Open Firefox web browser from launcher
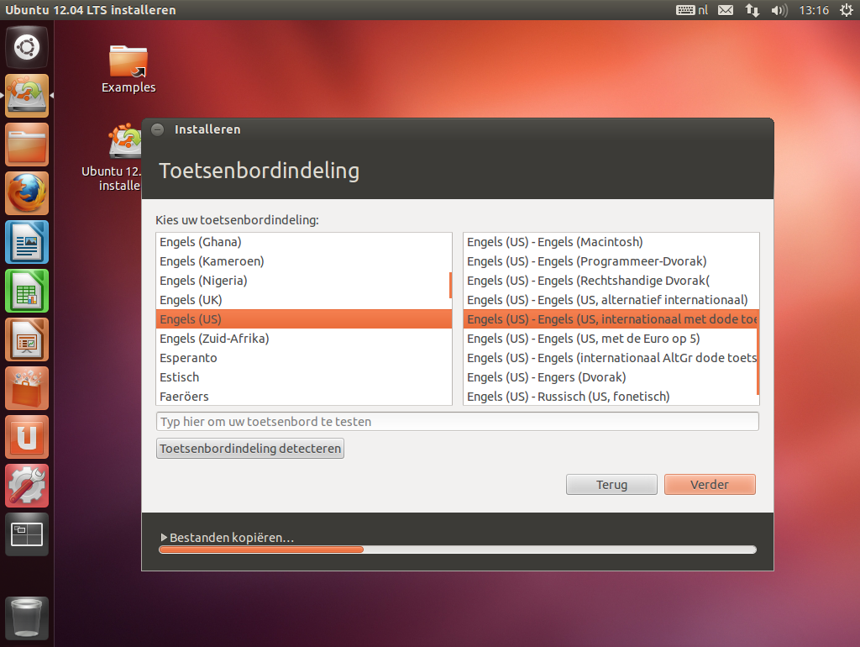This screenshot has height=647, width=860. point(27,194)
